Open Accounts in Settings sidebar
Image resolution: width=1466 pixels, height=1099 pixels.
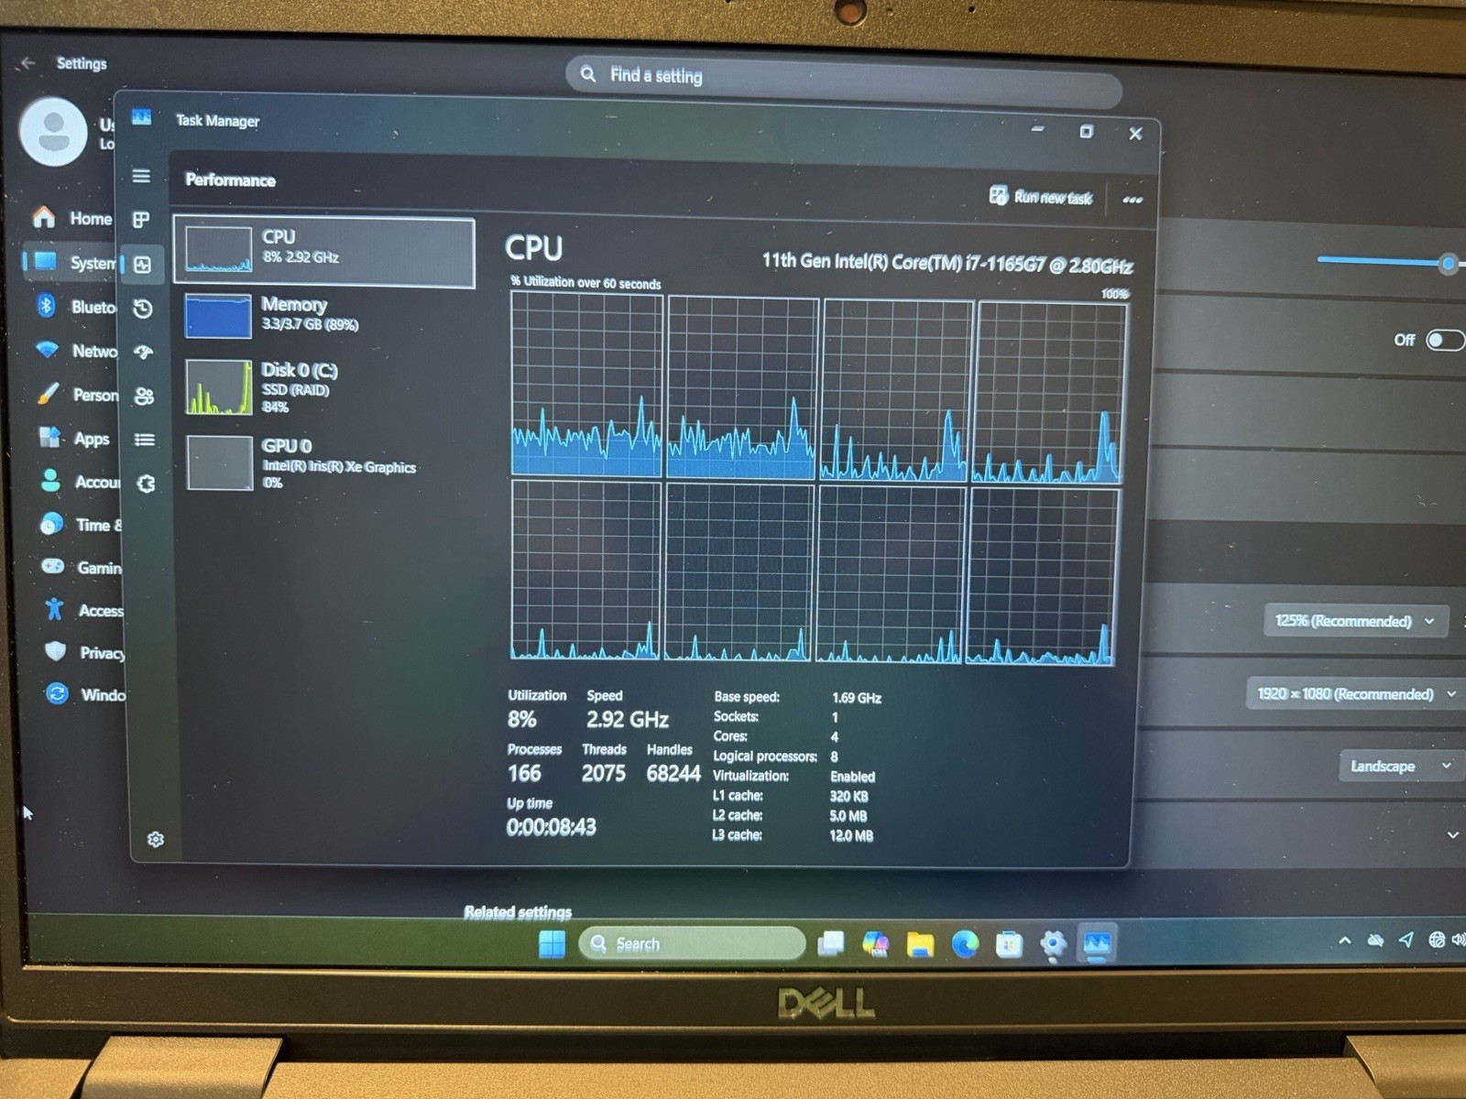click(79, 482)
